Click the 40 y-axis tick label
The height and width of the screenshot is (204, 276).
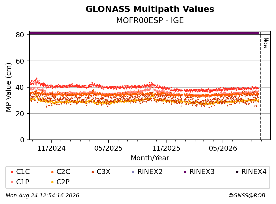click(20, 87)
